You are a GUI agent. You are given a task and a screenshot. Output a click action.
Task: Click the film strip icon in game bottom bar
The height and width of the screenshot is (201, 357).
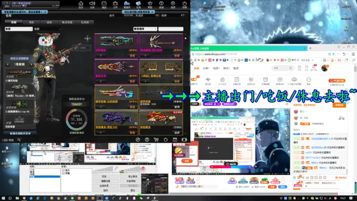coord(184,140)
